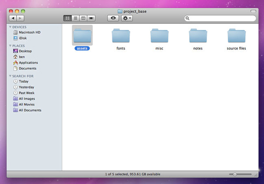The height and width of the screenshot is (184, 264).
Task: Zoom the window with green button
Action: pyautogui.click(x=23, y=11)
